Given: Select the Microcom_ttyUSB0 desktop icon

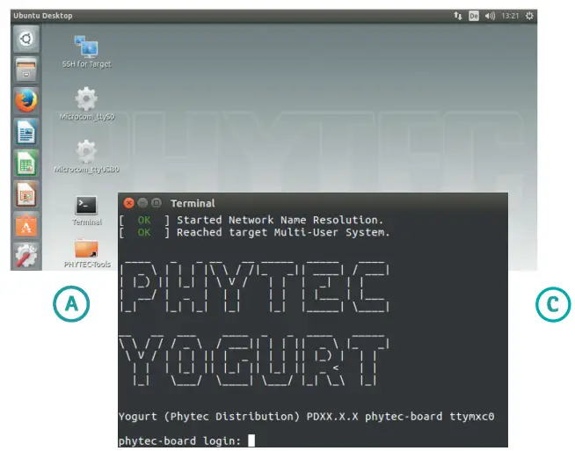Looking at the screenshot, I should 86,156.
